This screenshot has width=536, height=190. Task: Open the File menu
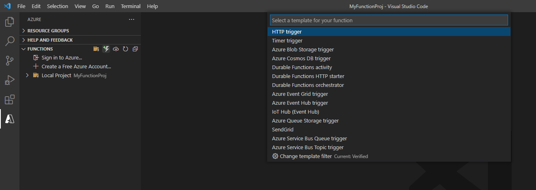click(21, 6)
